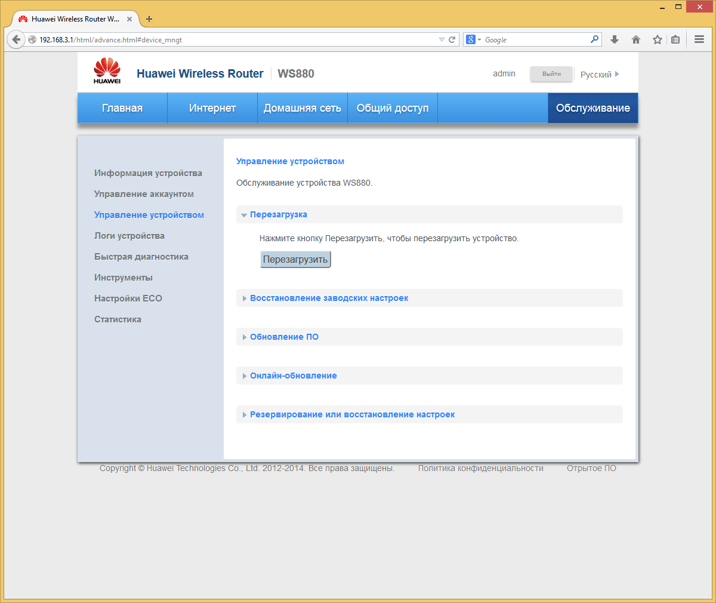Close the Huawei Wireless Router tab
The height and width of the screenshot is (603, 716).
pyautogui.click(x=129, y=19)
